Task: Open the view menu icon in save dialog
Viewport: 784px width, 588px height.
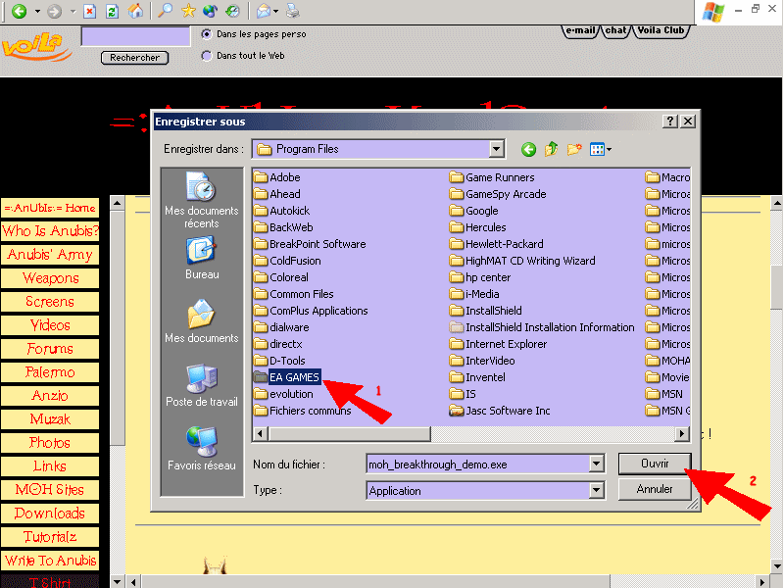Action: [600, 149]
